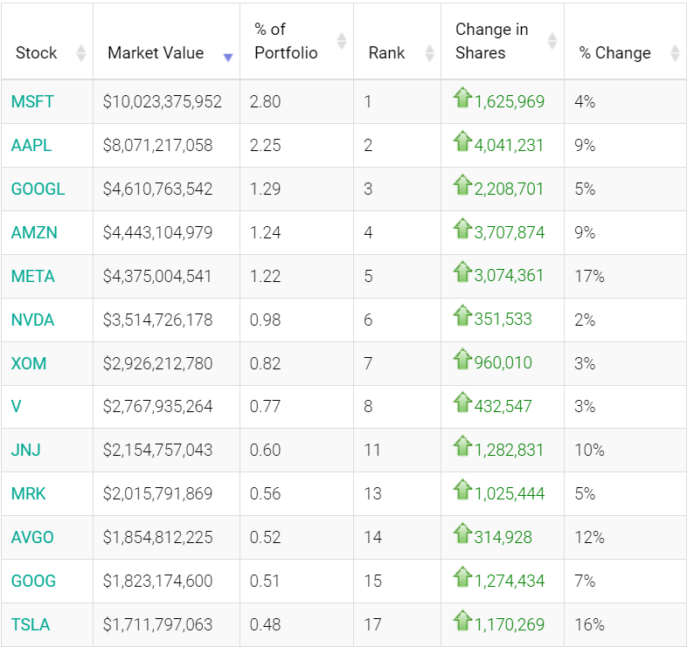Click green up arrow in TSLA row
This screenshot has width=687, height=647.
462,621
